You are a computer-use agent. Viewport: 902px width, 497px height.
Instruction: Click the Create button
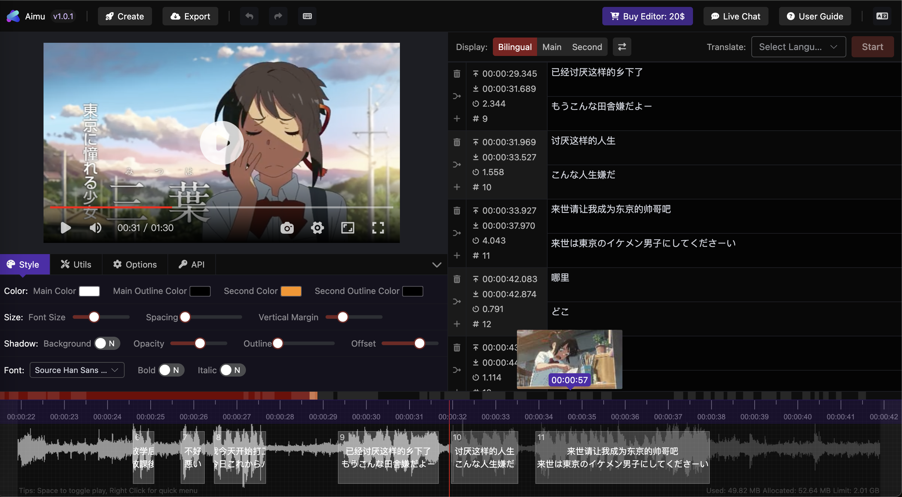coord(125,16)
